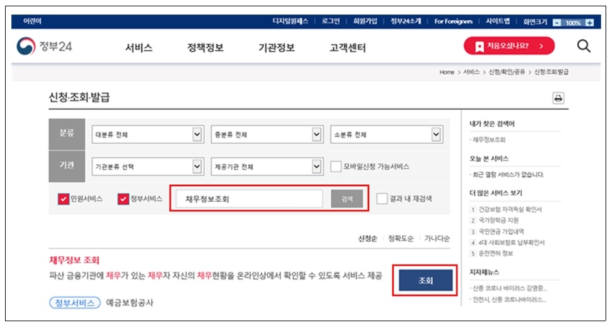Click the blue 조회 button

click(x=425, y=280)
